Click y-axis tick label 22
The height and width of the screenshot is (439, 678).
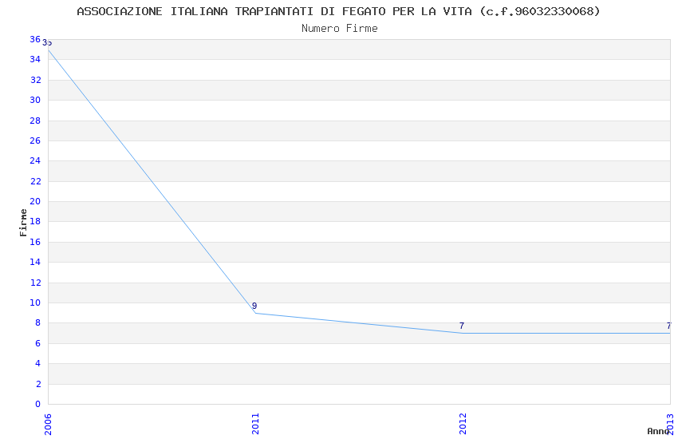pos(35,181)
